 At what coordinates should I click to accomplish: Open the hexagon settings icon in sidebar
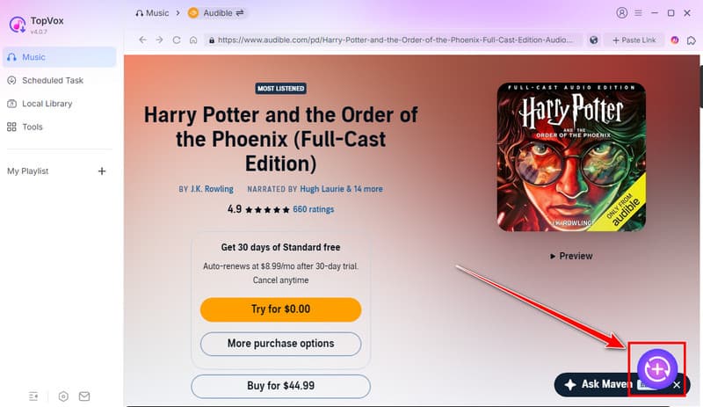coord(63,396)
